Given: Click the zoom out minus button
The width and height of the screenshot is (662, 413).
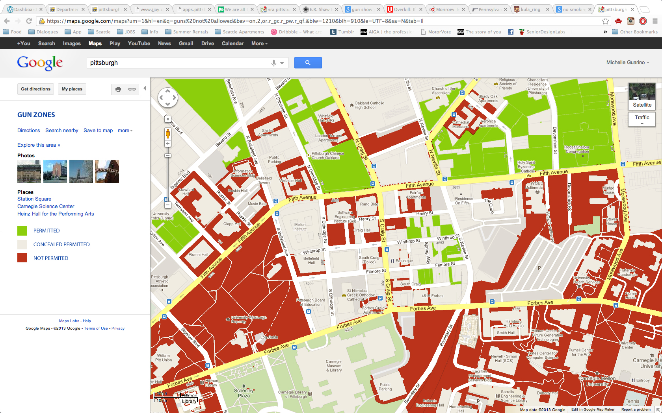Looking at the screenshot, I should [x=168, y=205].
